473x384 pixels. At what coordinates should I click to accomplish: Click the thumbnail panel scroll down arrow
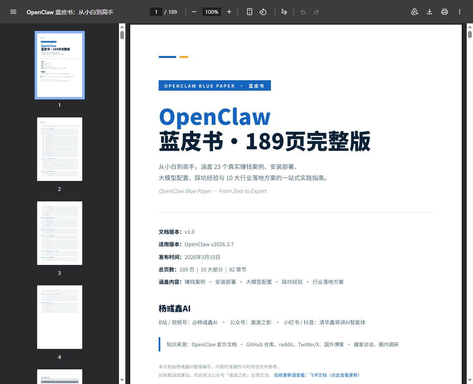tap(122, 380)
